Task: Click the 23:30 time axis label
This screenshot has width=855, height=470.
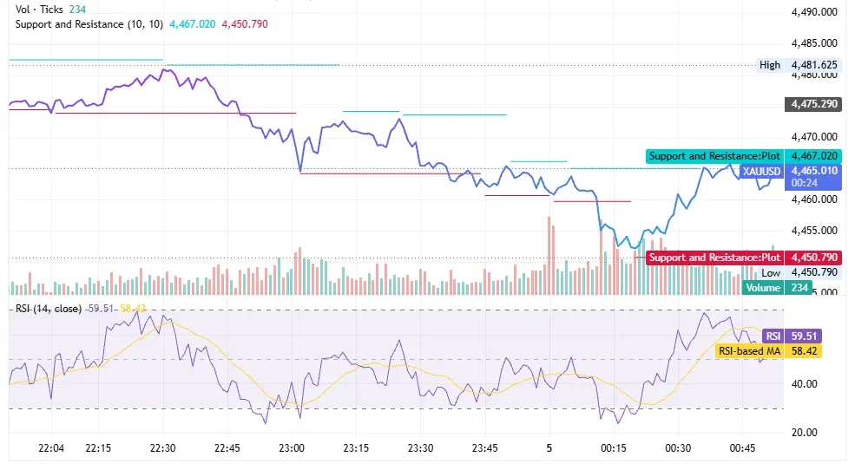Action: (420, 448)
